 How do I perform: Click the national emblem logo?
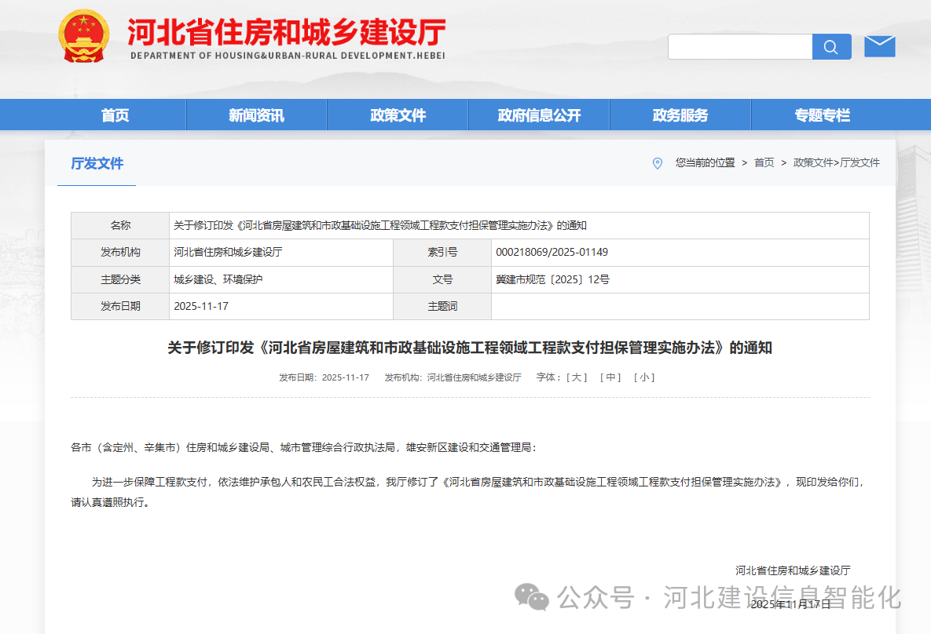point(83,36)
